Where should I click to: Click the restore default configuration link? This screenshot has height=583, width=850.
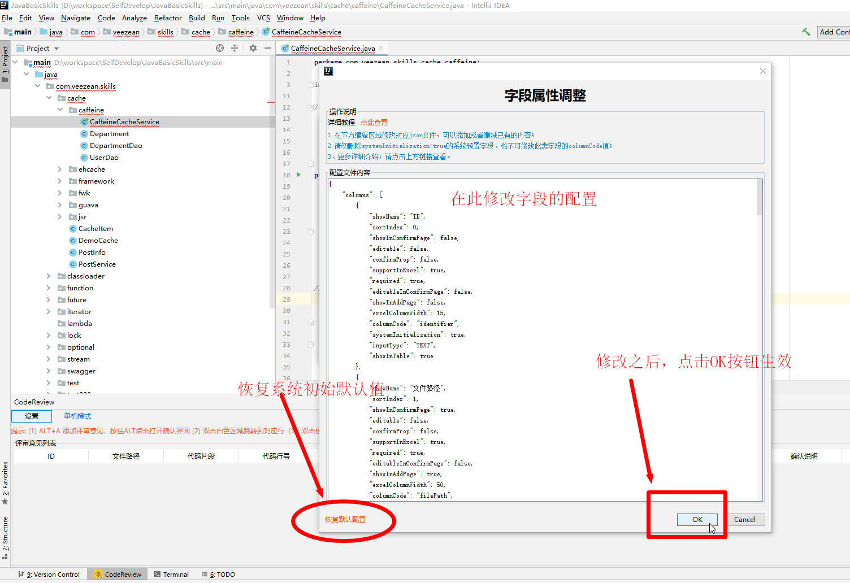click(345, 520)
